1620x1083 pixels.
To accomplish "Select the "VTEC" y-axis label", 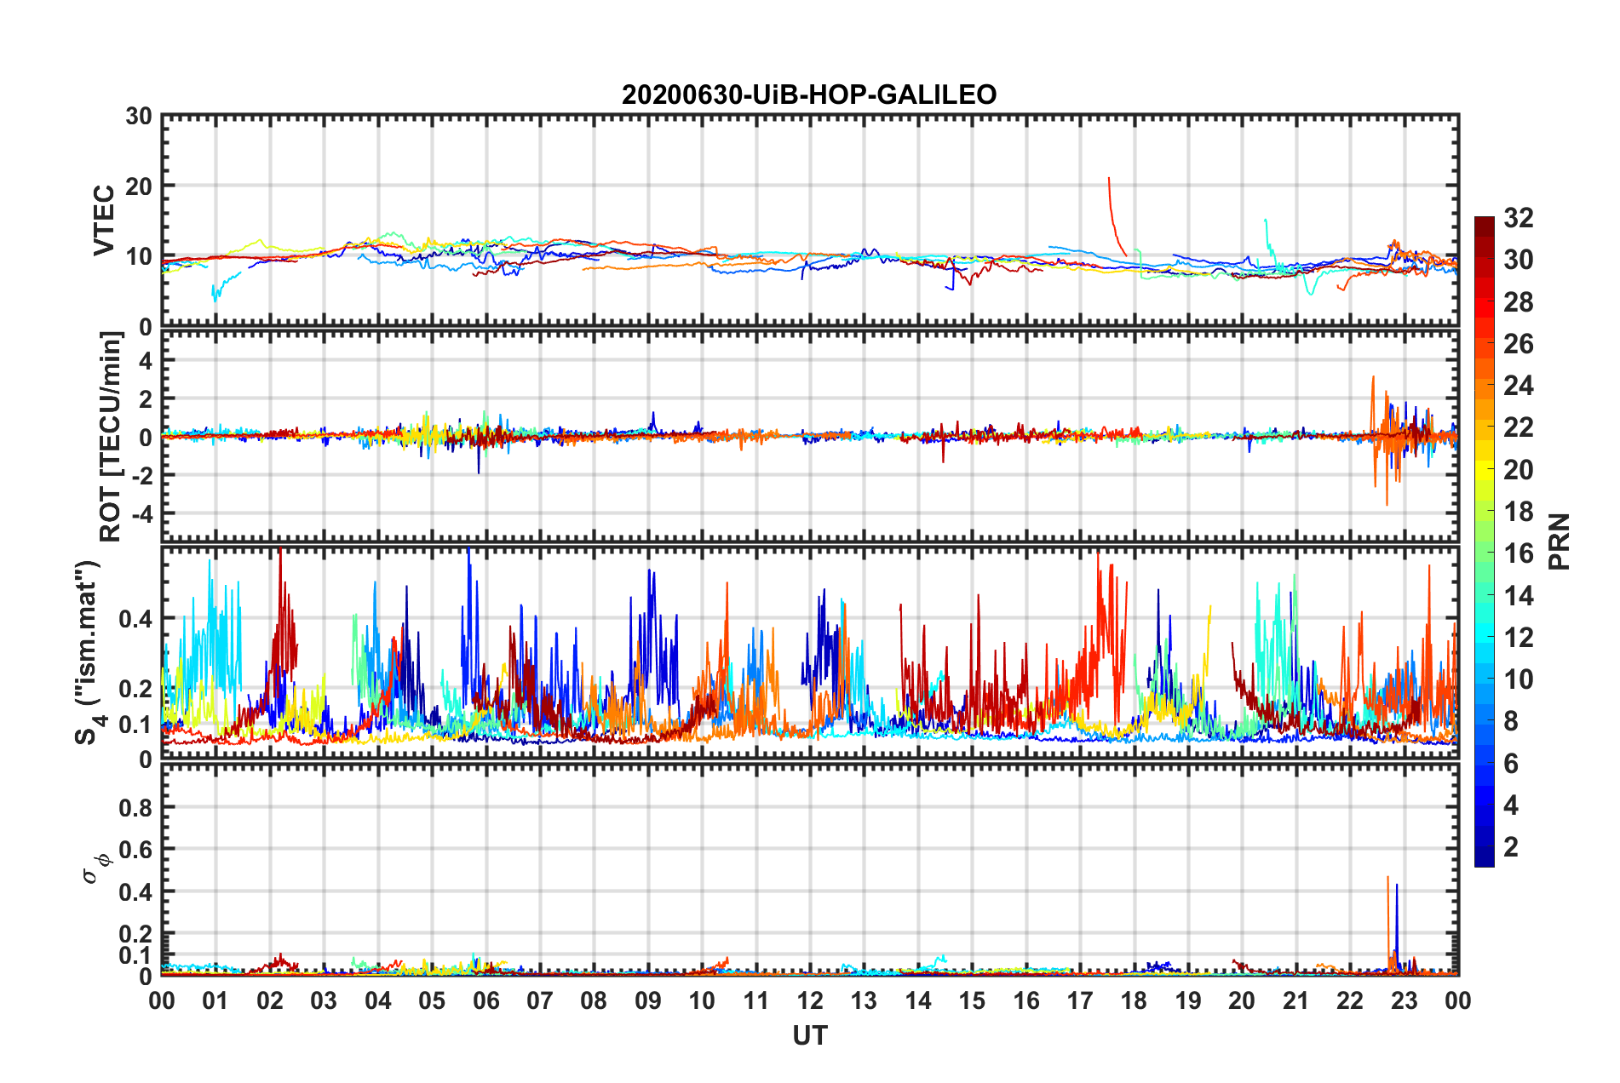I will pos(104,221).
